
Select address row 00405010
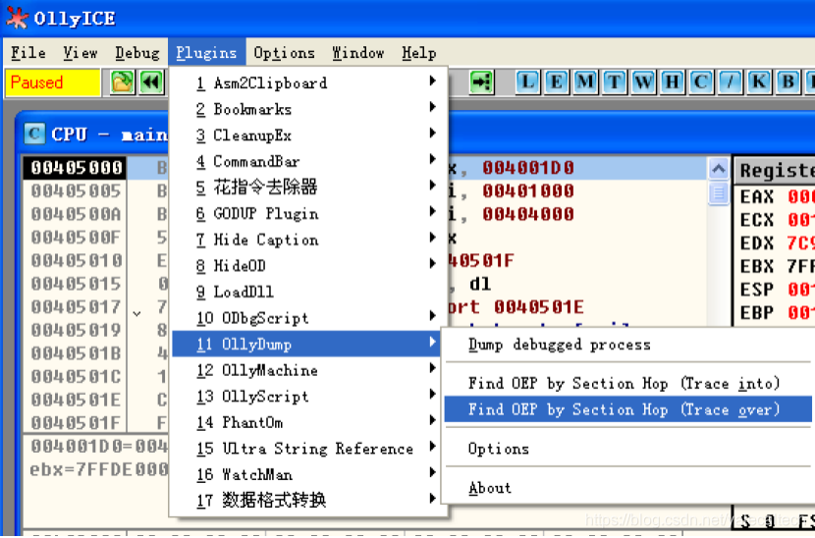point(76,260)
